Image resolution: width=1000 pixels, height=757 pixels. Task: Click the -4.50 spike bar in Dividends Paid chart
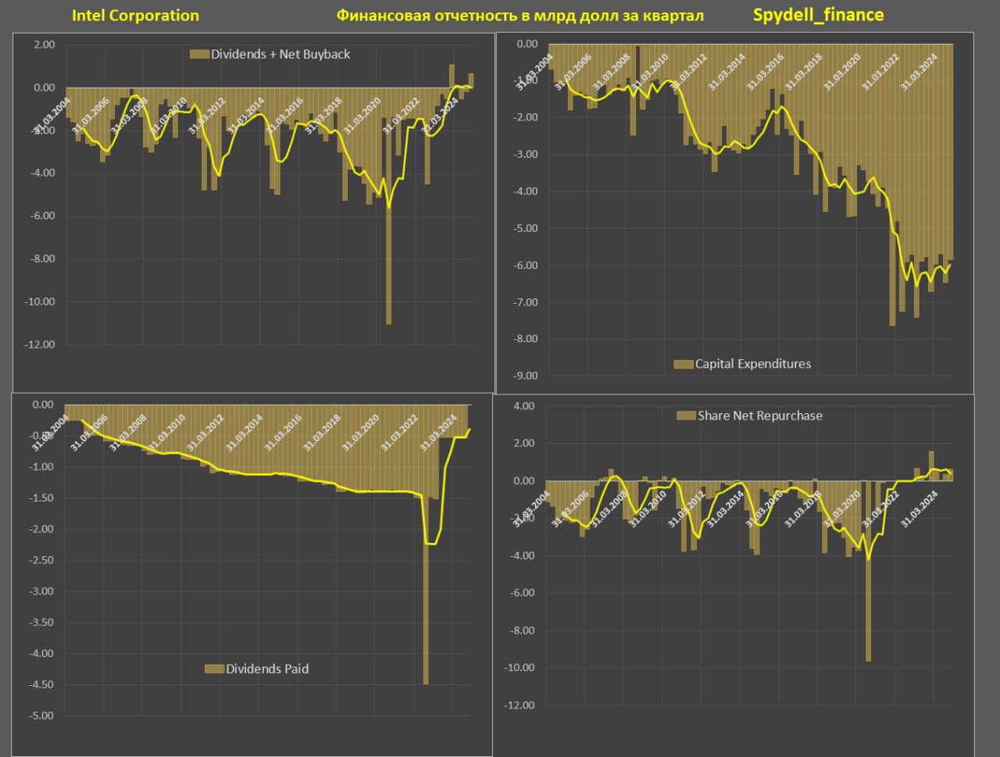[426, 545]
